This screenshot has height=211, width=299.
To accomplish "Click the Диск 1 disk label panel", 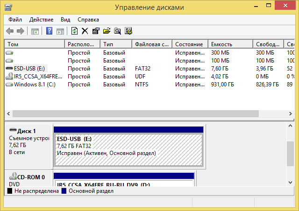I will [28, 147].
